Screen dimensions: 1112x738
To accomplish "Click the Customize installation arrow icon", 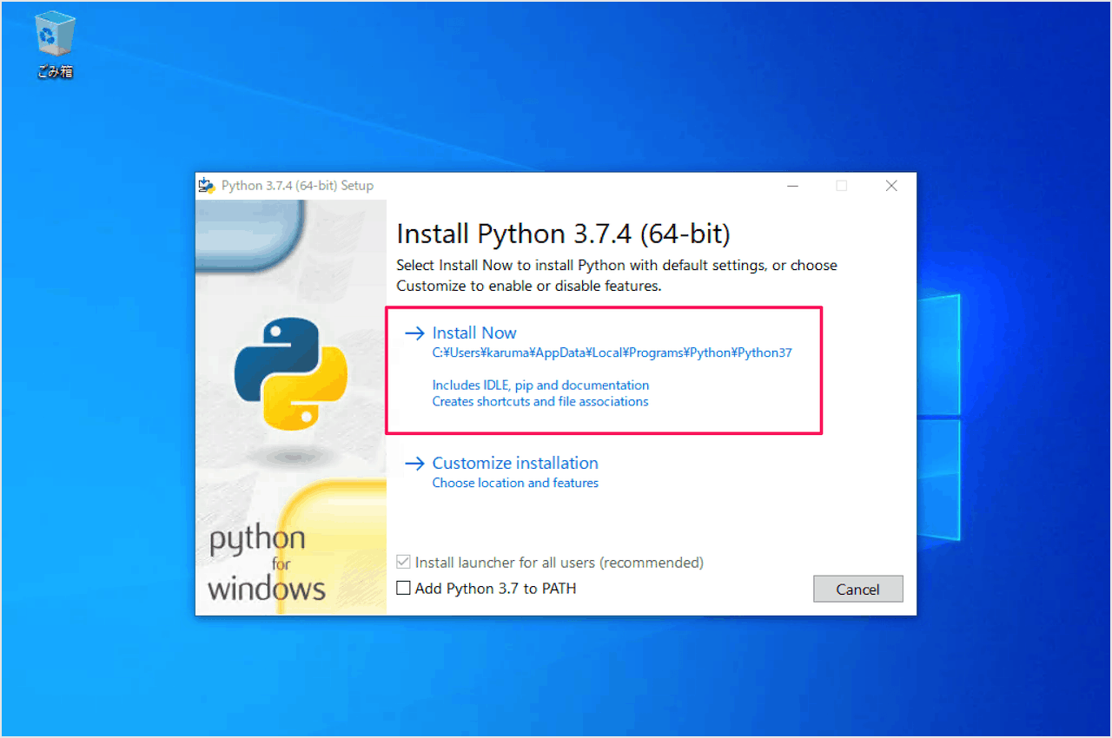I will [415, 463].
